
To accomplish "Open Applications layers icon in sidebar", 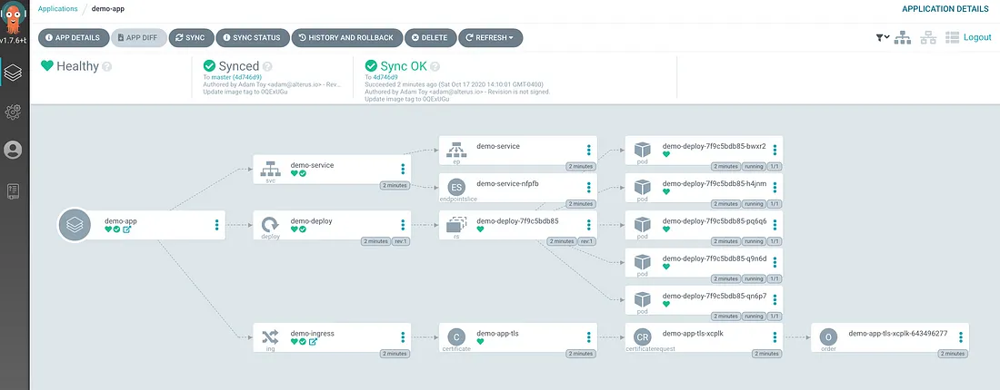I will 14,73.
